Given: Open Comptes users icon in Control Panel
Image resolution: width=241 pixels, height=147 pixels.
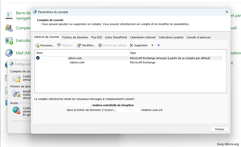Looking at the screenshot, I should [9, 28].
